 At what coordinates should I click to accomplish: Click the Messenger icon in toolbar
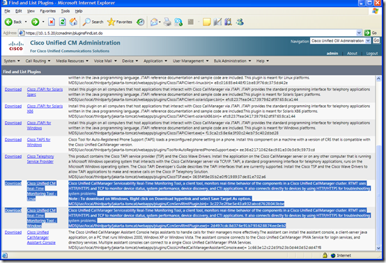[240, 22]
